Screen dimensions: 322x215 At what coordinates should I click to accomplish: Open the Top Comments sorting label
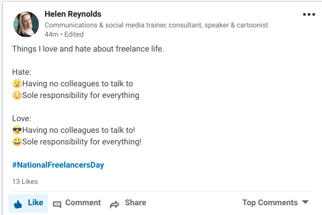(269, 202)
